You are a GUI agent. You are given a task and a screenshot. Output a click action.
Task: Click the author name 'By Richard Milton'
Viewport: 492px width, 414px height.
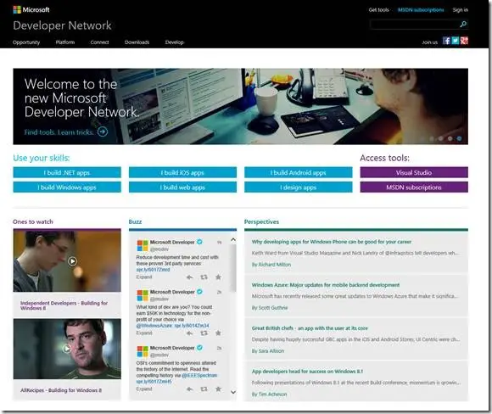(271, 265)
